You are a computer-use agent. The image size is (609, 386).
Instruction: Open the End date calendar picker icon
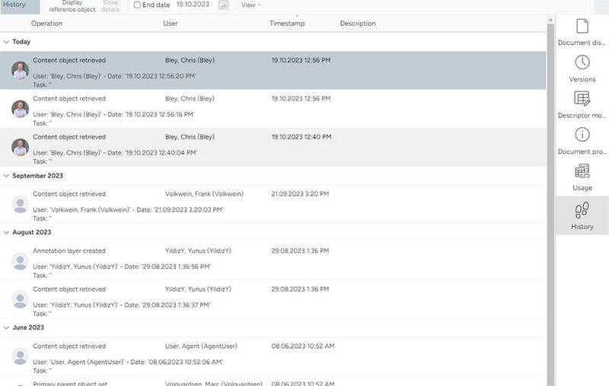click(223, 5)
